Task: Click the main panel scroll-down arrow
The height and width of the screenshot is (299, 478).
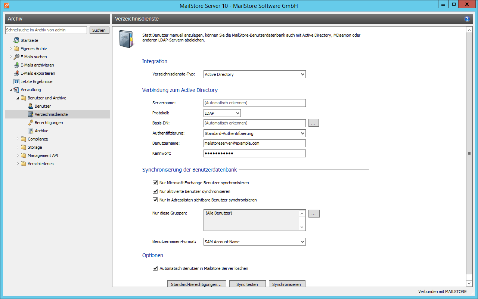Action: 469,284
